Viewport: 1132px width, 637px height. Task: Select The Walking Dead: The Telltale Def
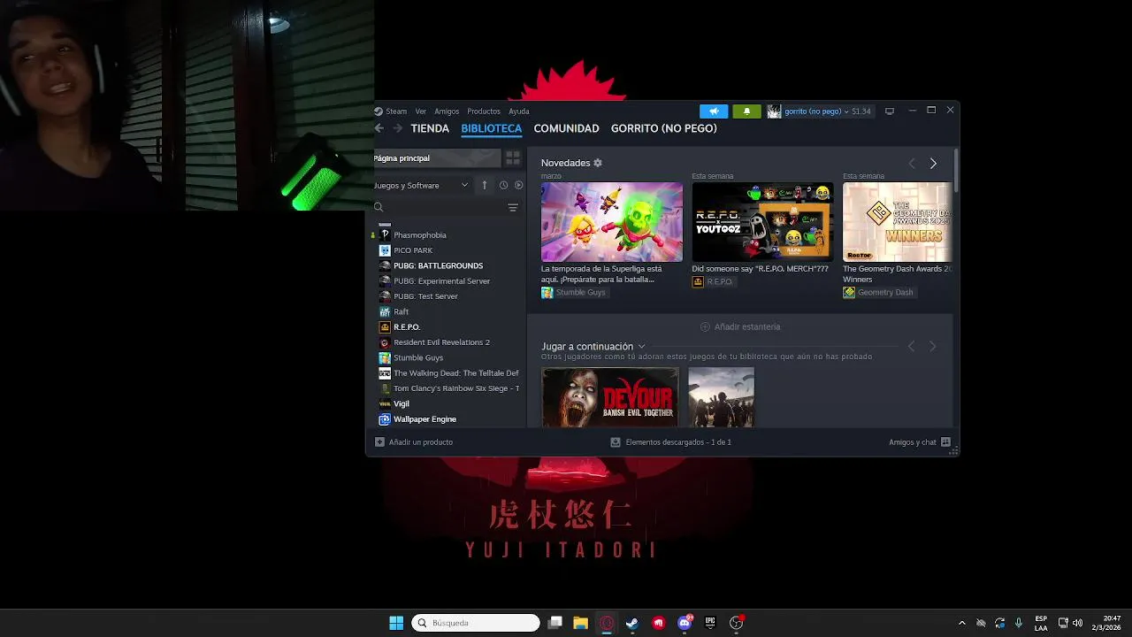(455, 373)
